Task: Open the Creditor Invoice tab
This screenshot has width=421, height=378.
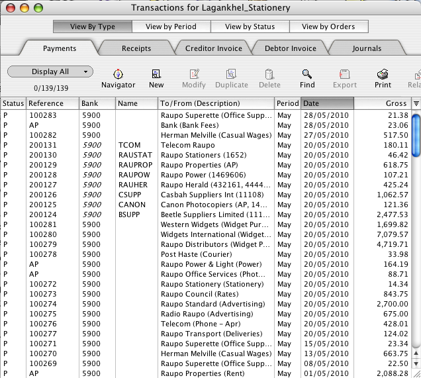Action: [x=214, y=48]
